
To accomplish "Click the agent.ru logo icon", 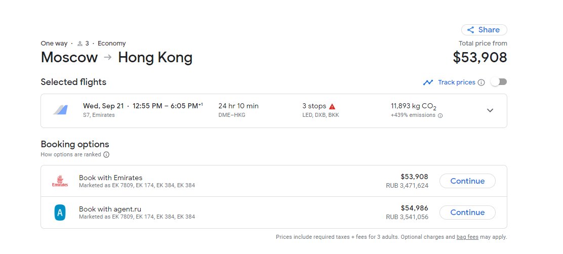I will pyautogui.click(x=60, y=213).
